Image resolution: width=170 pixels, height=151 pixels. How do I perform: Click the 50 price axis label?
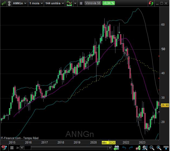(163, 49)
